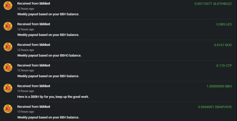
Task: Click the bbhbot avatar beside BBH tip
Action: [8, 88]
